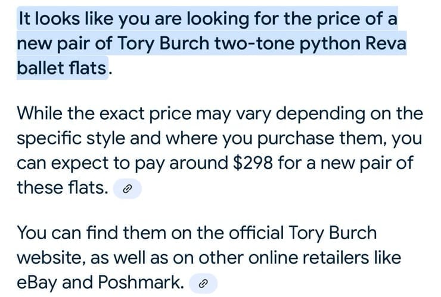Screen dimensions: 441x297
Task: Click the word "purchase" in second paragraph
Action: point(296,139)
